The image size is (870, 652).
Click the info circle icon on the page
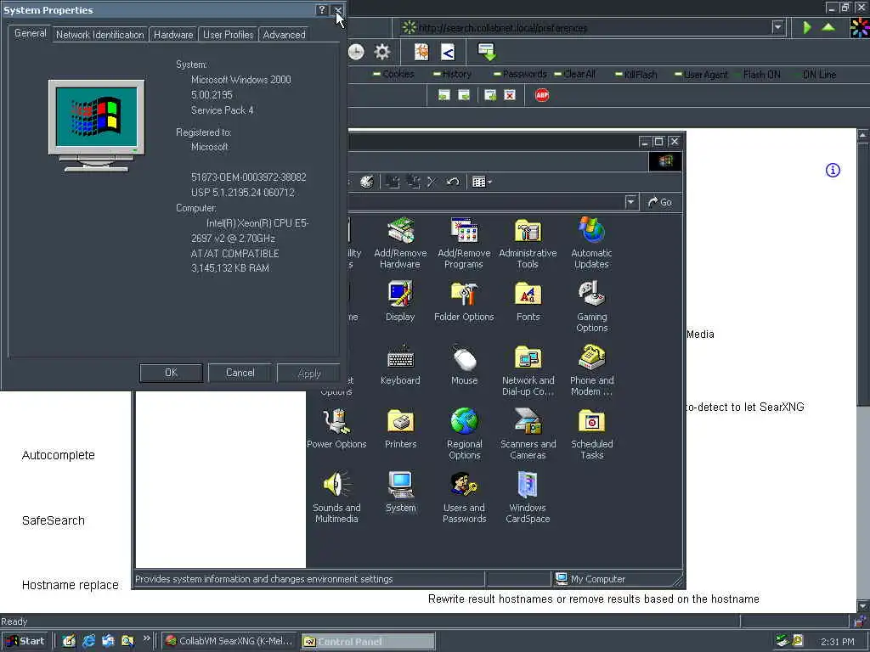click(x=833, y=170)
